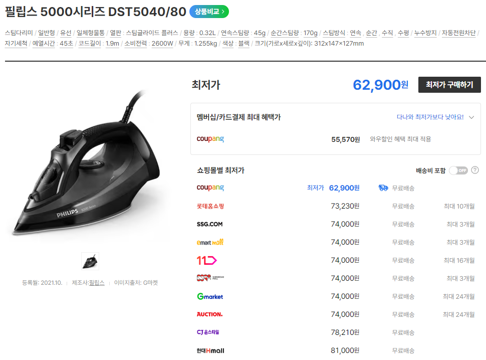Open the 11번가 mall logo

point(207,260)
